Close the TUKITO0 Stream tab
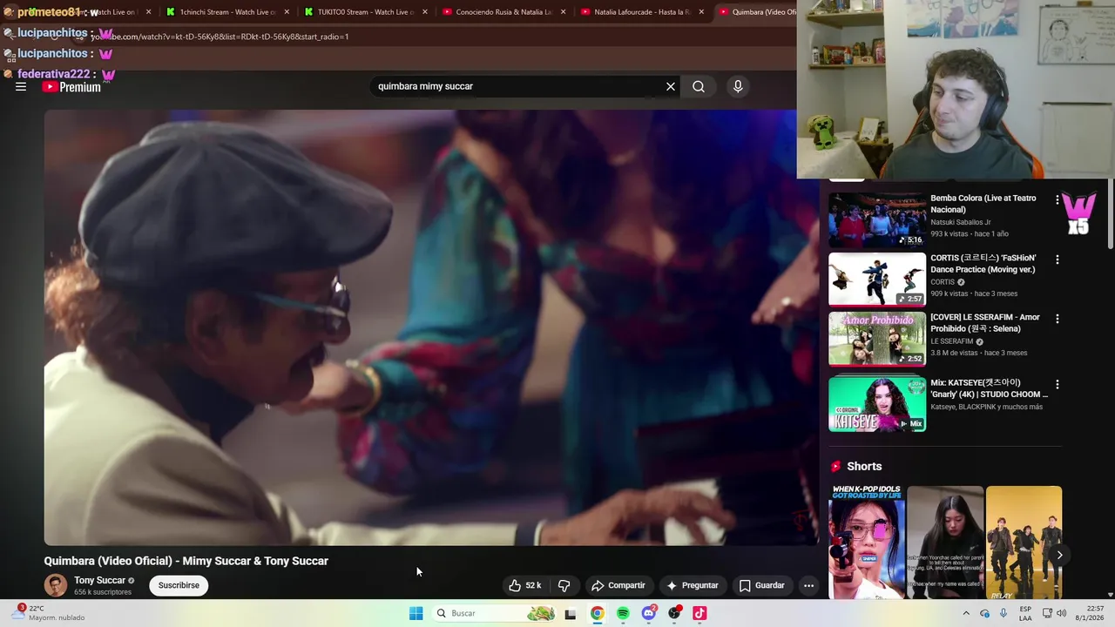Screen dimensions: 1115x627 pos(424,12)
